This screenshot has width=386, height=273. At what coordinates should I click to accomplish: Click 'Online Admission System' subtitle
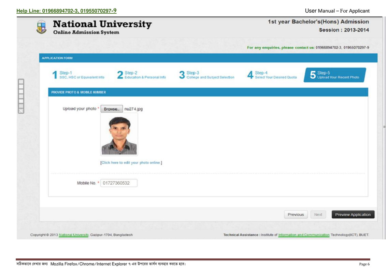[86, 32]
